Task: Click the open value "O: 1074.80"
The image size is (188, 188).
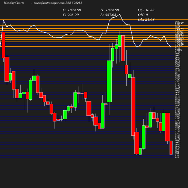Action: pyautogui.click(x=72, y=10)
